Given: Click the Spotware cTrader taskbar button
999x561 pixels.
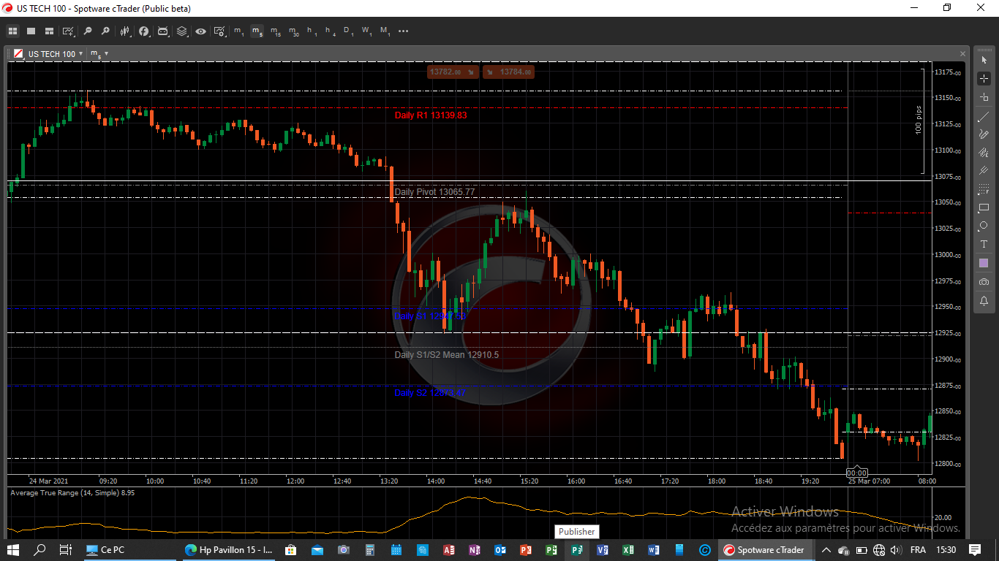Looking at the screenshot, I should (765, 550).
